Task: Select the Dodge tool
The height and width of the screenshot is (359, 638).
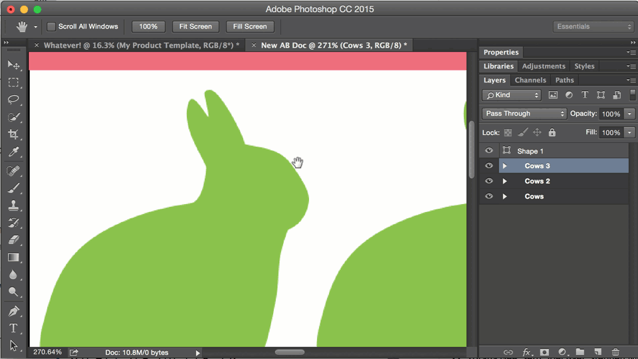Action: (x=13, y=292)
